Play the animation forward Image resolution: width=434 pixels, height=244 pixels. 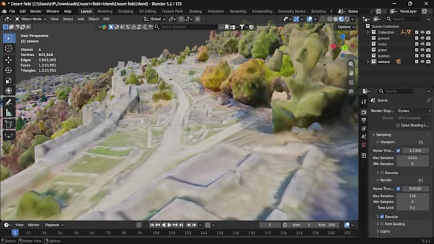click(x=169, y=225)
